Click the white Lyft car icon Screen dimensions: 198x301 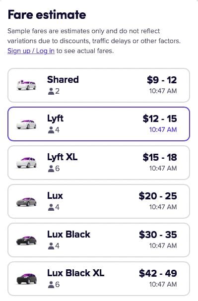coord(26,124)
